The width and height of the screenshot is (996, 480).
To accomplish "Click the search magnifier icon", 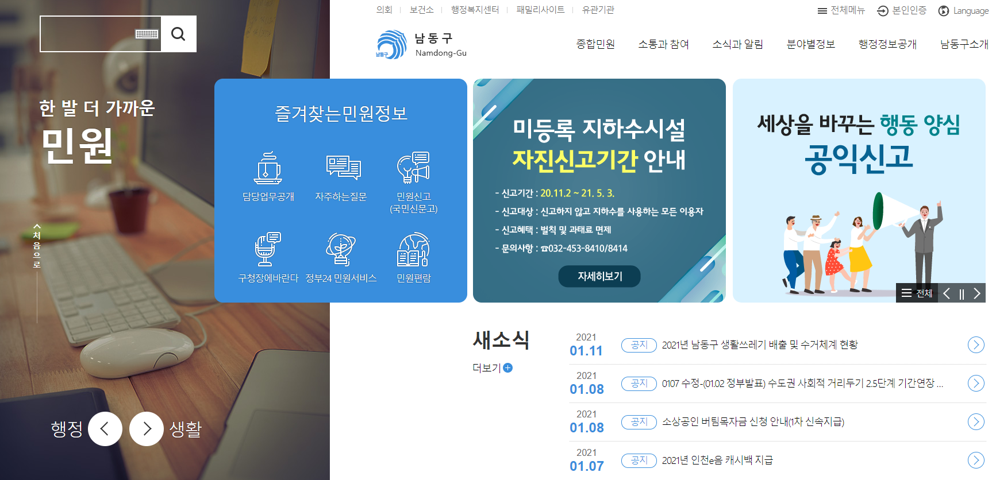I will point(179,34).
